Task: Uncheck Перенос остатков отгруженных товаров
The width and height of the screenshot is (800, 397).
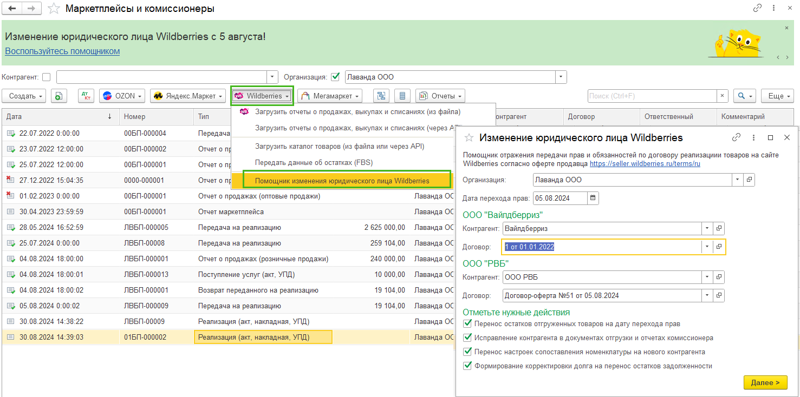Action: (x=468, y=323)
